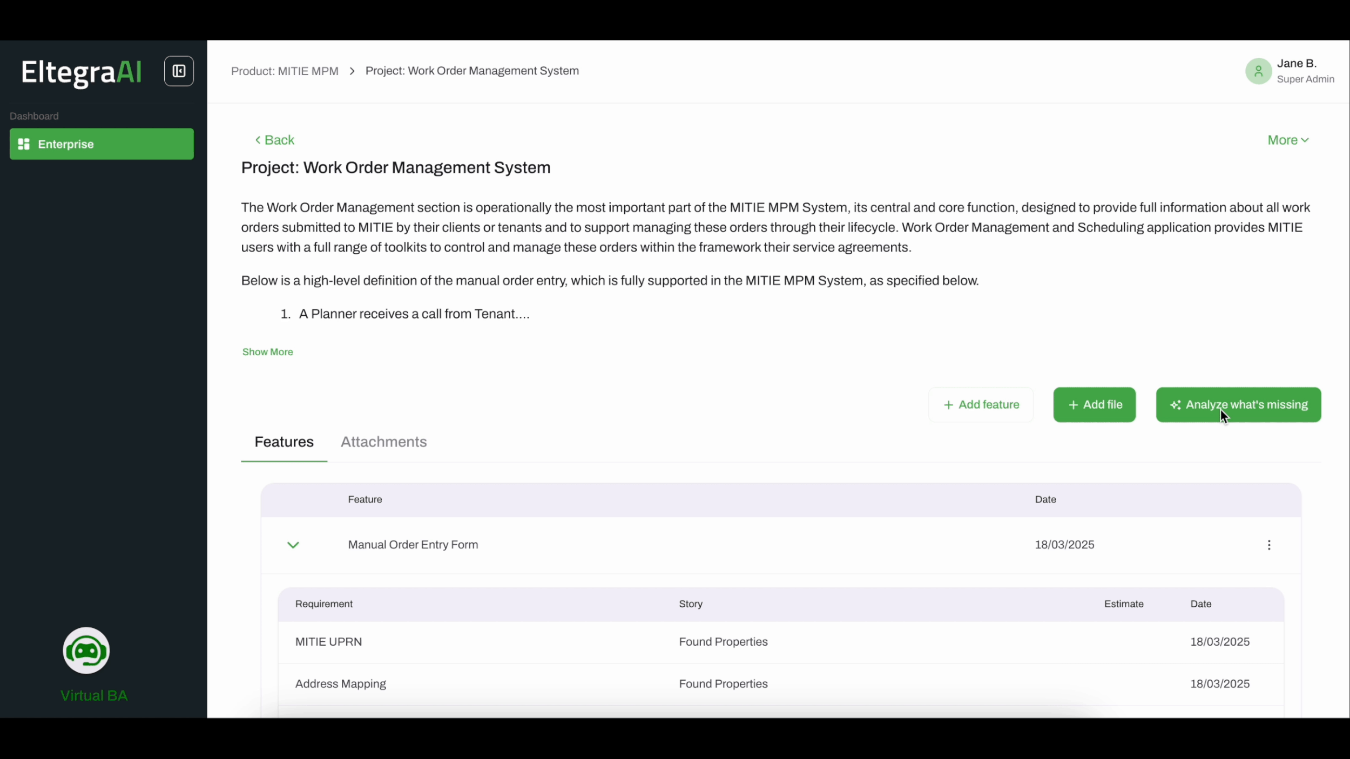The width and height of the screenshot is (1350, 759).
Task: Click the Add feature button
Action: (981, 405)
